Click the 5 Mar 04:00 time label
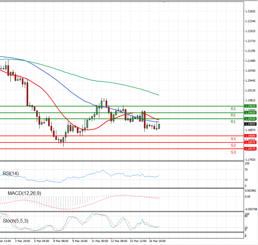 tap(41, 241)
